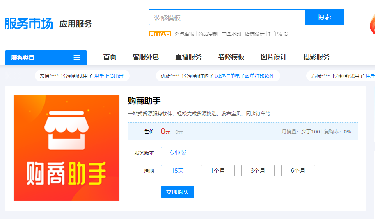Screen dimensions: 375x219
Task: Open the 打单发货 suggested search link
Action: pos(278,34)
